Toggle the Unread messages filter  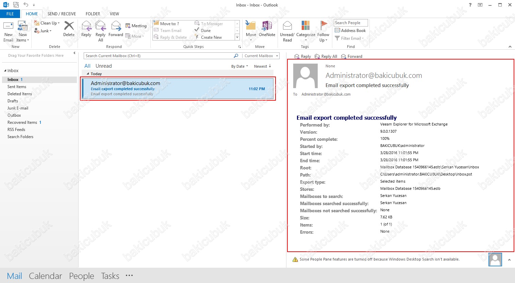(103, 66)
